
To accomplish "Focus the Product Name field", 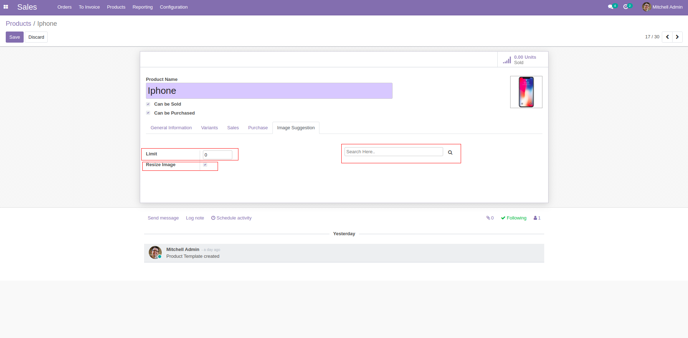I will click(x=269, y=91).
